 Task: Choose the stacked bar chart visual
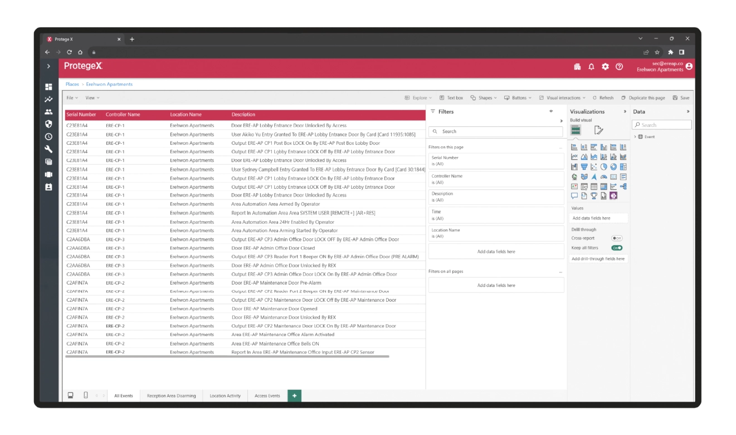(x=574, y=147)
